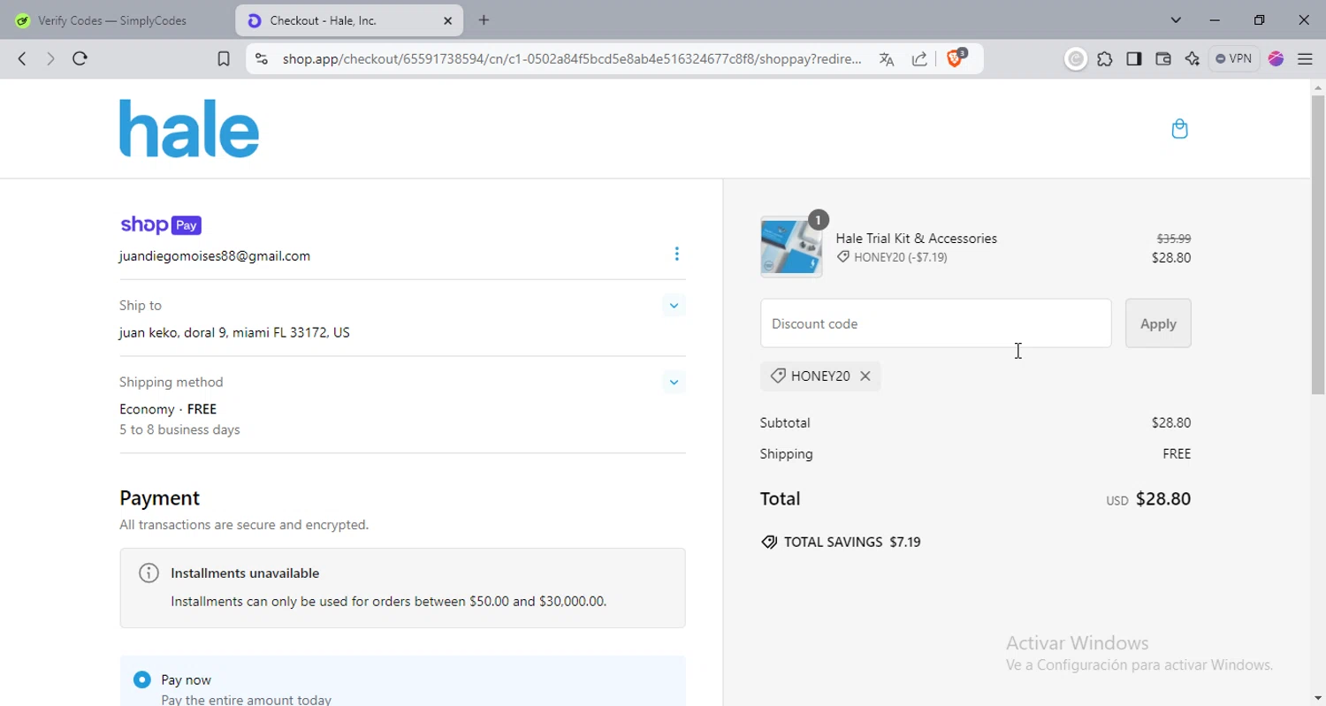Go forward in browser history

(x=50, y=58)
